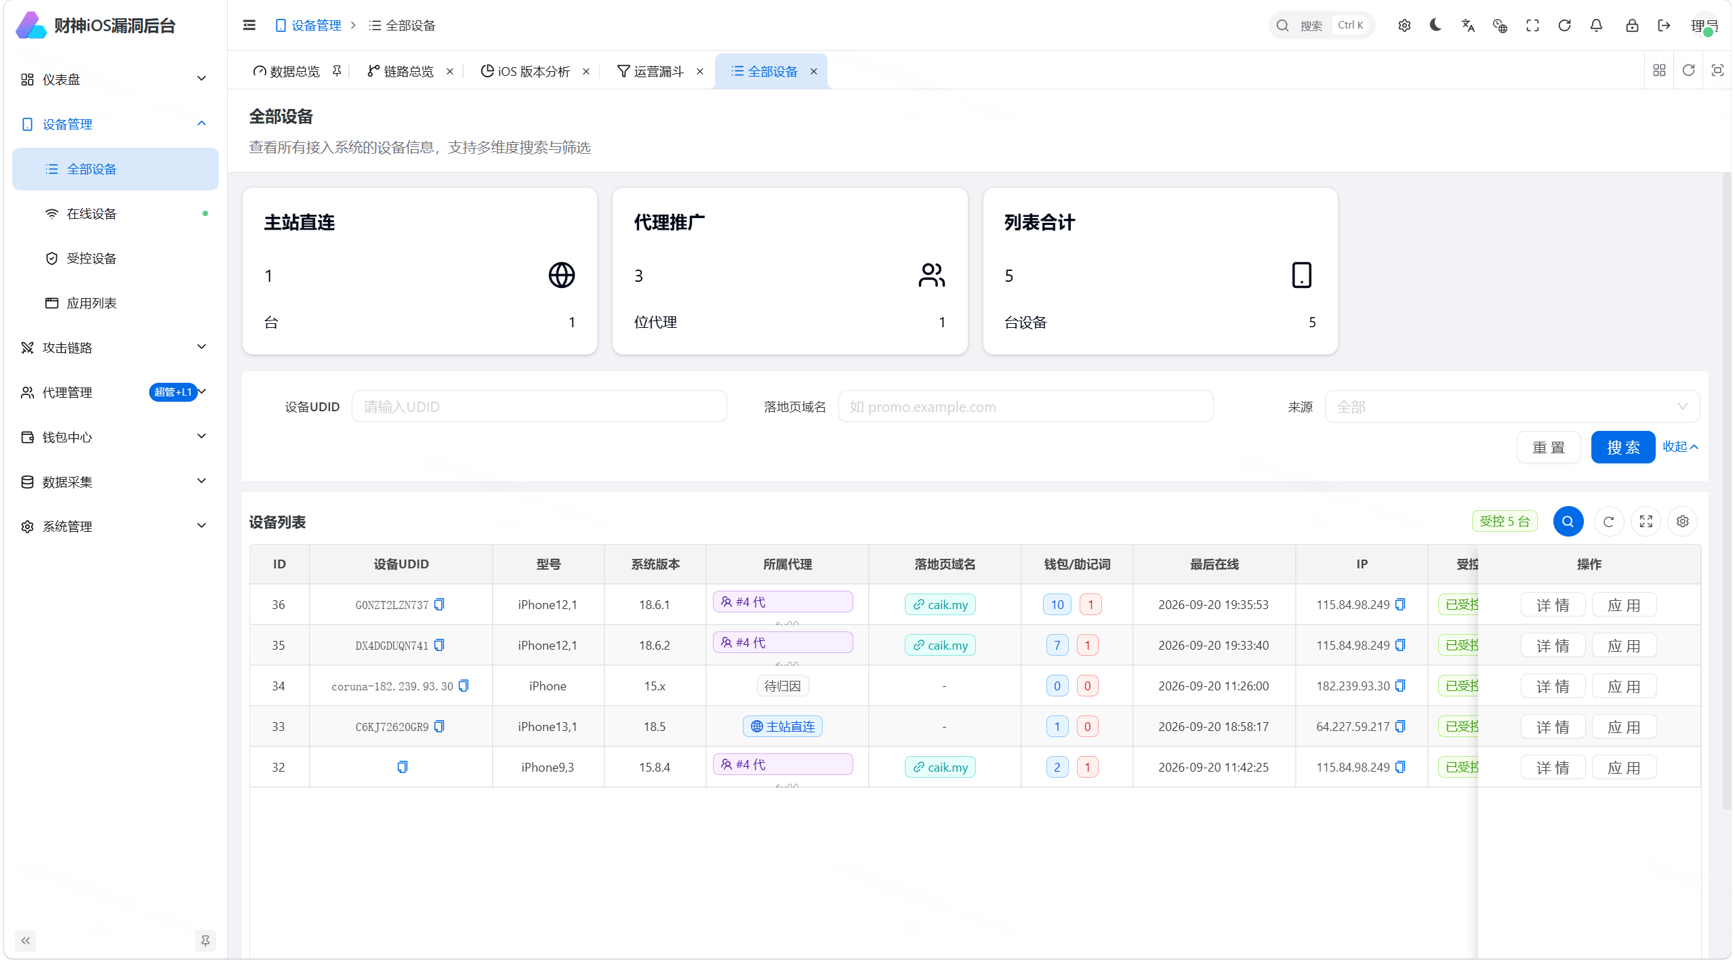Open the notifications bell
Viewport: 1735px width, 962px height.
point(1596,26)
